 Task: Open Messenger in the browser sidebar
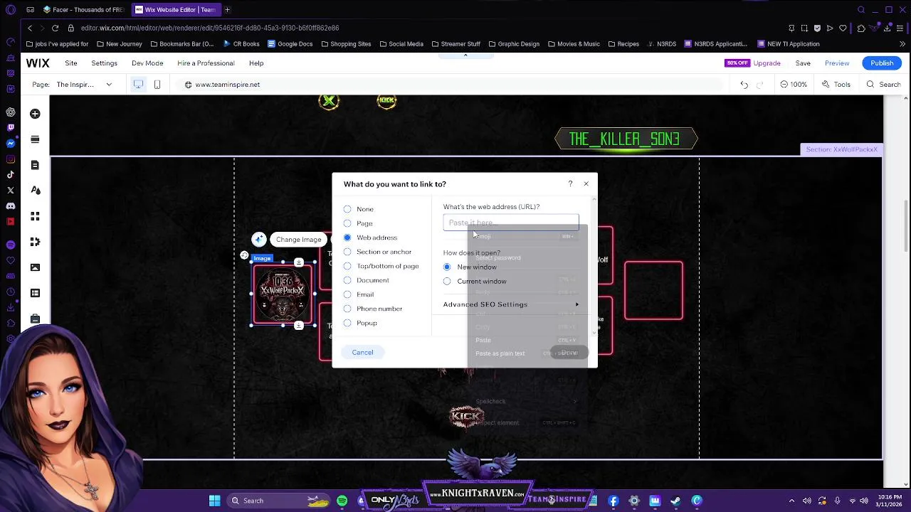10,143
